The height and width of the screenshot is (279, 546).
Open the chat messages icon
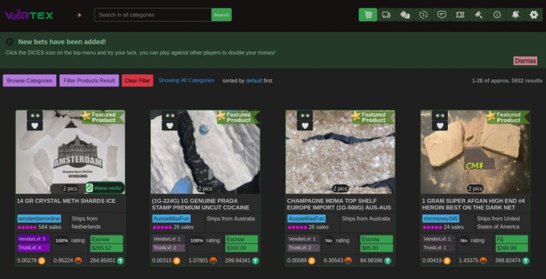coord(441,15)
